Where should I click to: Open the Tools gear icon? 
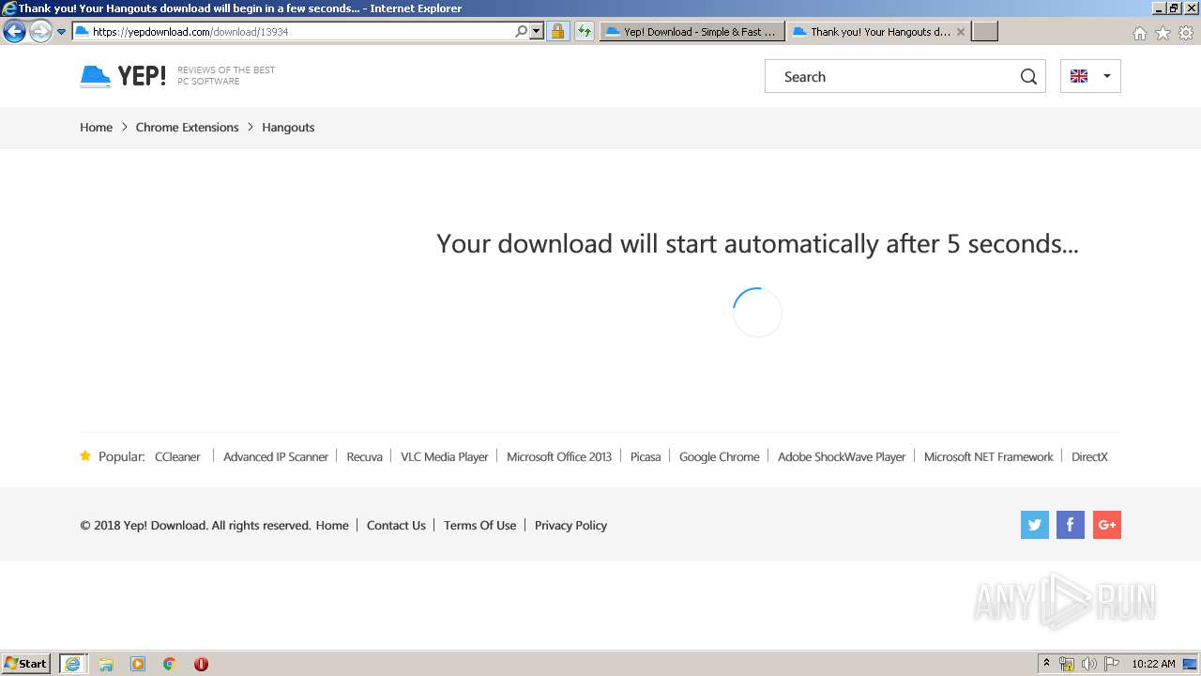[x=1186, y=33]
